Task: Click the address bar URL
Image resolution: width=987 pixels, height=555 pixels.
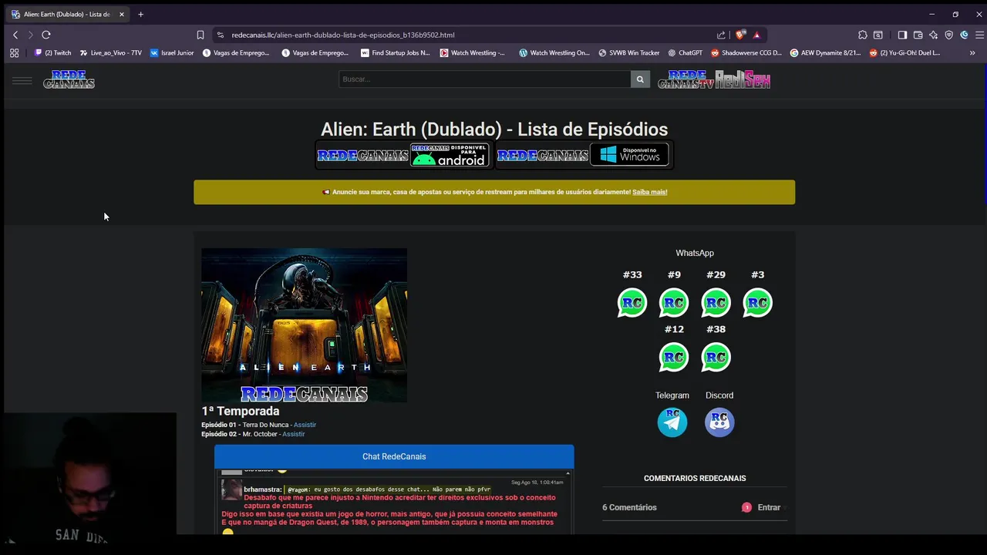Action: click(343, 35)
